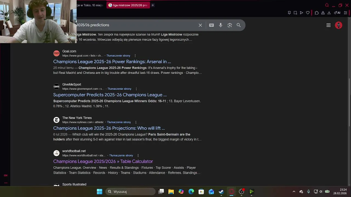
Task: Click the microphone tray icon
Action: [308, 192]
